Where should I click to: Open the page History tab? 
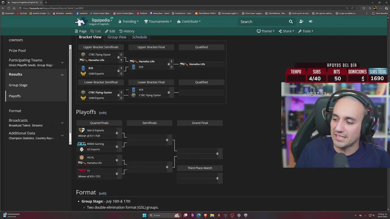(127, 31)
